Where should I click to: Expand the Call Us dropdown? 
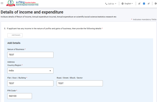coord(111,4)
